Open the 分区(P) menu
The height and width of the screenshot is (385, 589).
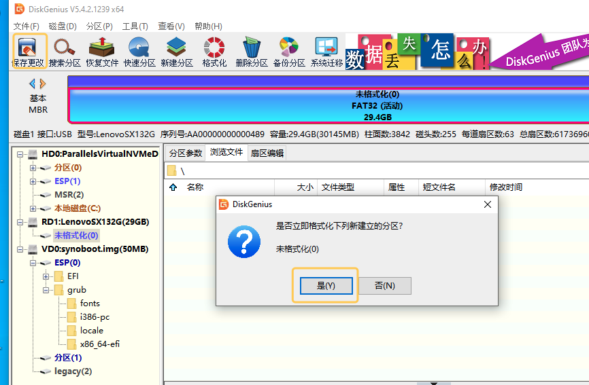click(x=99, y=26)
